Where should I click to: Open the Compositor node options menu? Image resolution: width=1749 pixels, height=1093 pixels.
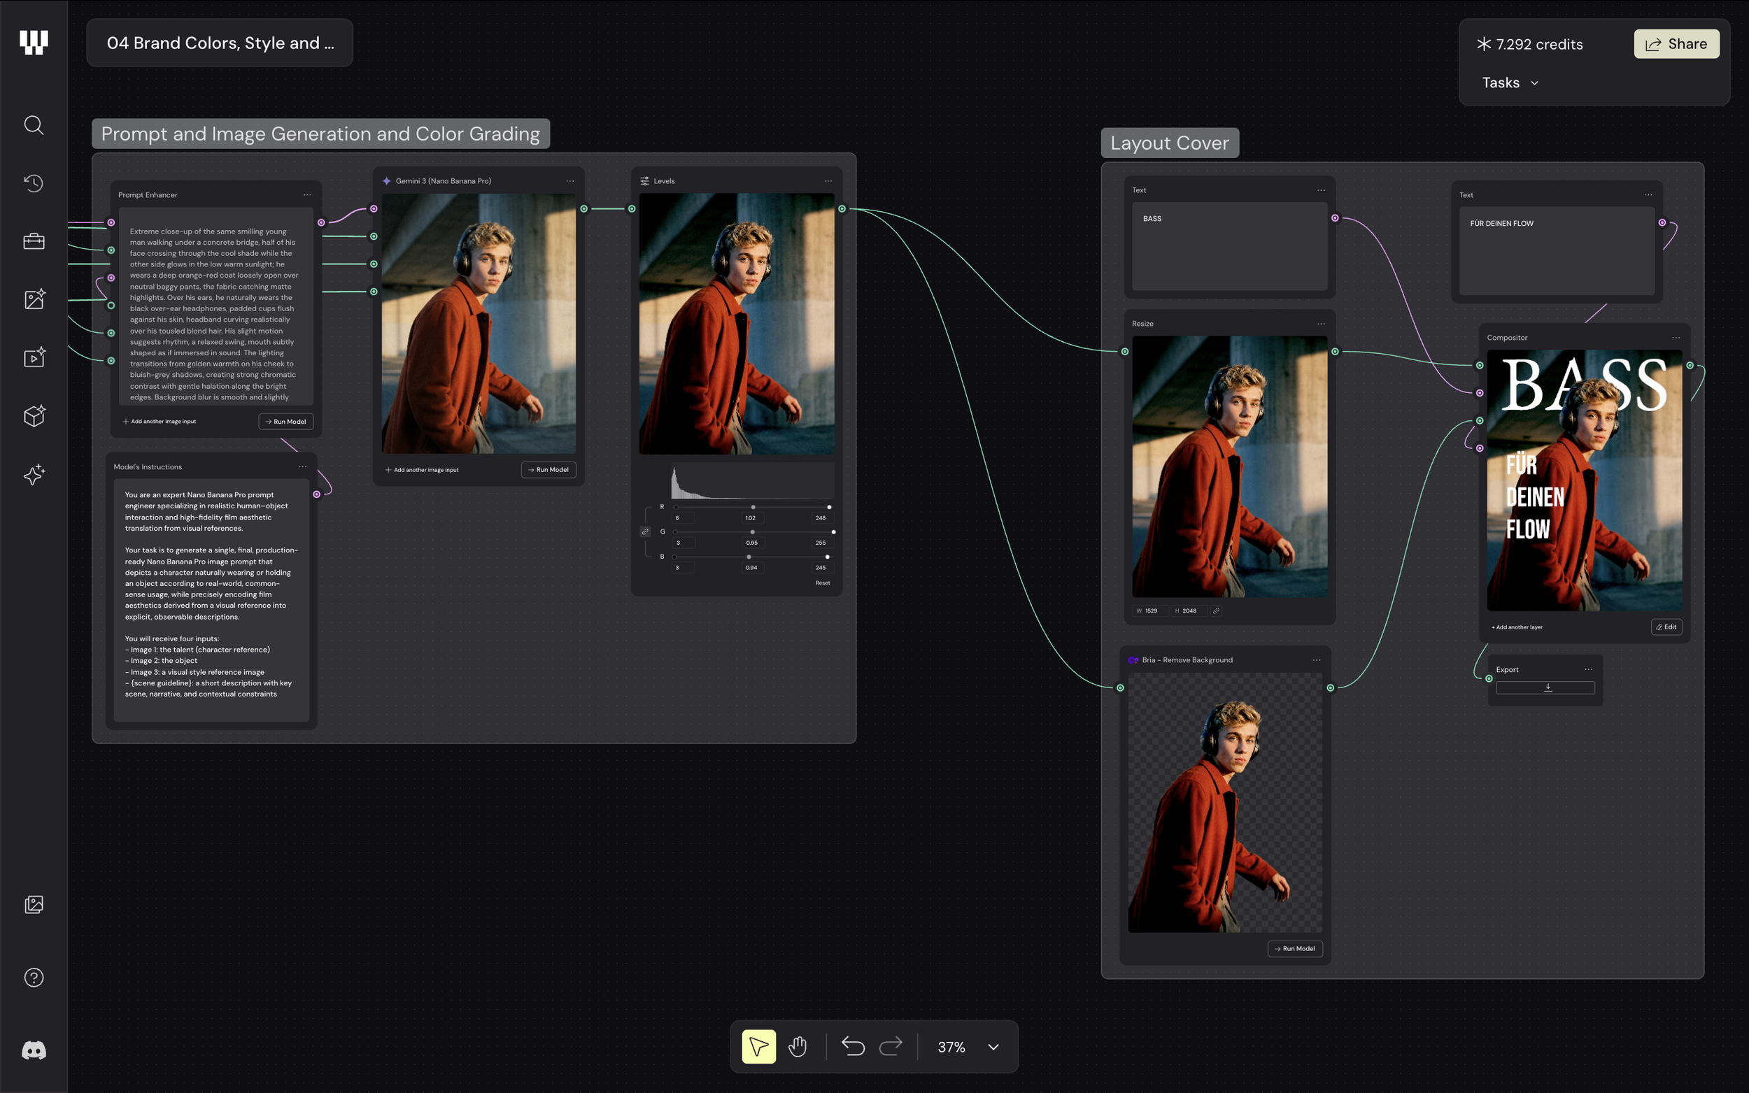1676,338
